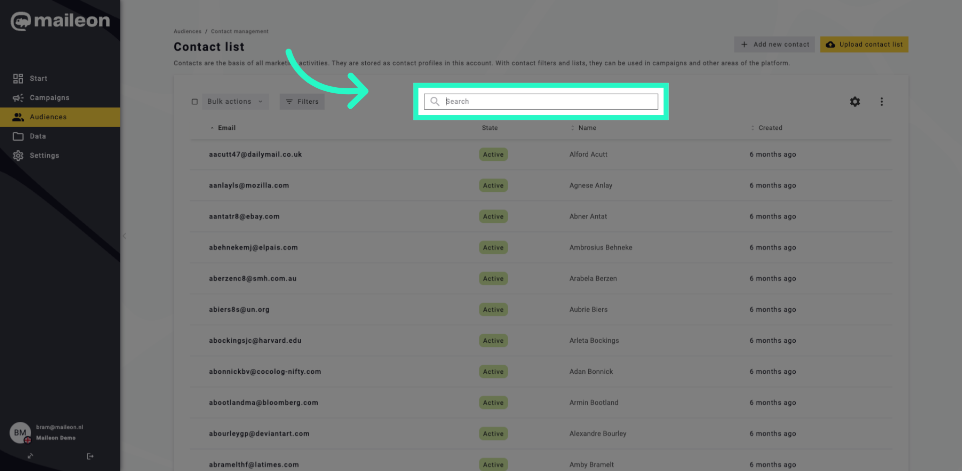962x471 pixels.
Task: Click the BM user avatar
Action: point(20,432)
